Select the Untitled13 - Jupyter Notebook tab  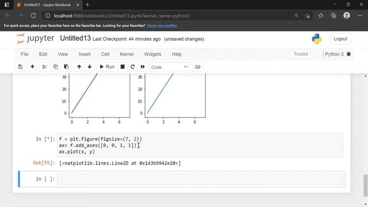point(48,5)
